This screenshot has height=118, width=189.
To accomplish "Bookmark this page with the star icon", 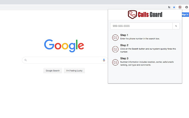I will 174,7.
